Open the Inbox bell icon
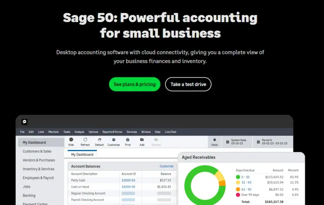Viewport: 324px width, 205px height. (215, 140)
